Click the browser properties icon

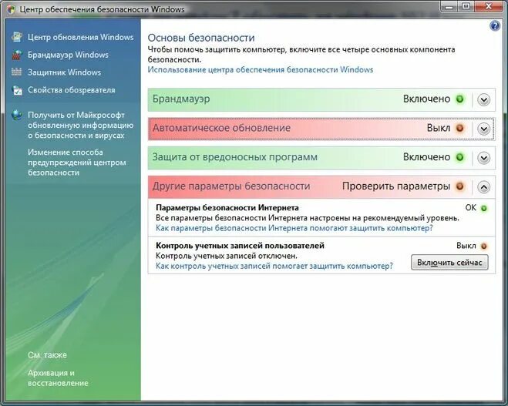point(17,90)
